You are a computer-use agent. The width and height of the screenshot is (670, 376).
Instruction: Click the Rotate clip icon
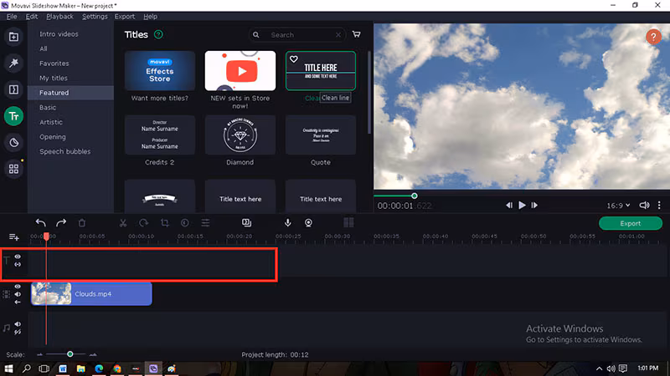click(143, 222)
